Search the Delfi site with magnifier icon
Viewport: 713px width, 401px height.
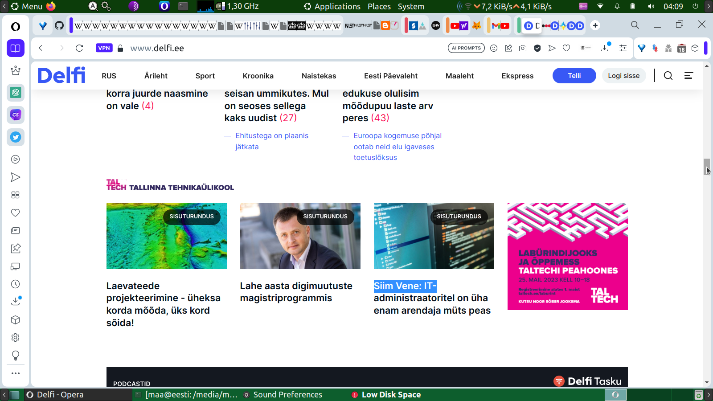668,76
